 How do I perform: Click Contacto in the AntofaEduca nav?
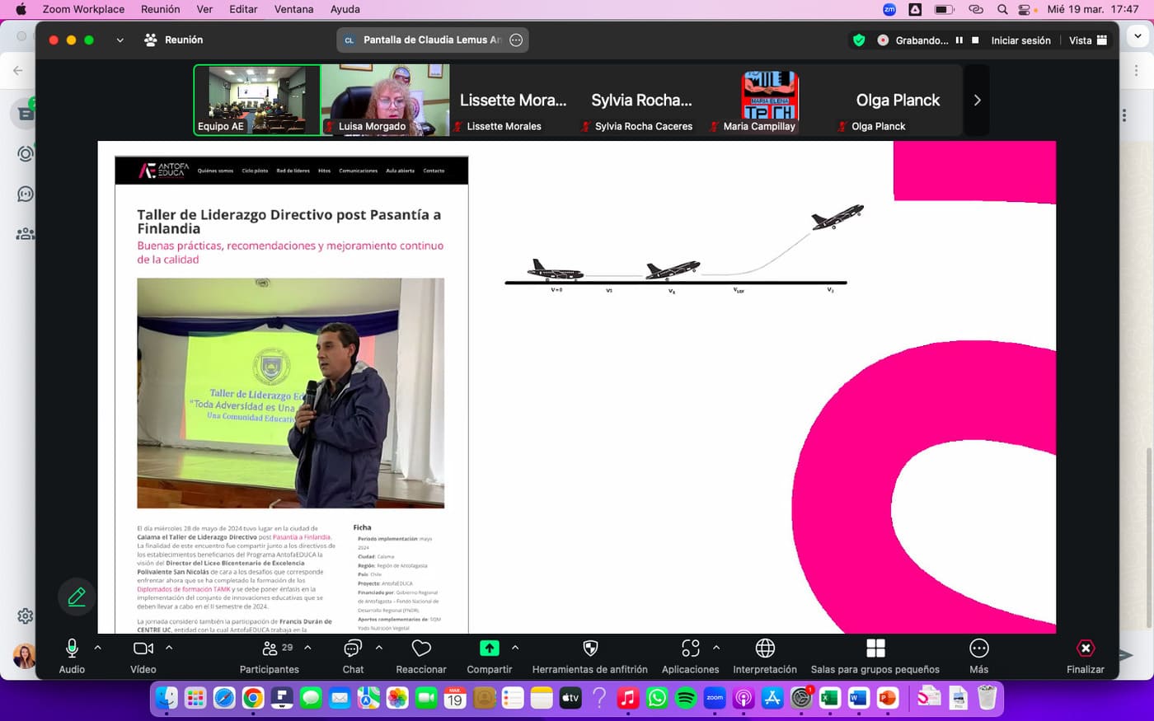pos(434,171)
